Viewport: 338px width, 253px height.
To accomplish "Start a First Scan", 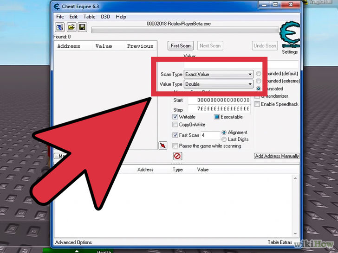I will [181, 45].
